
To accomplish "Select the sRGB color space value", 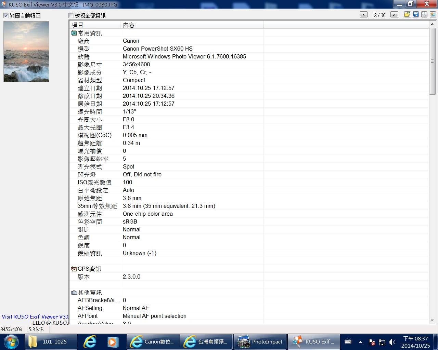I will 130,221.
